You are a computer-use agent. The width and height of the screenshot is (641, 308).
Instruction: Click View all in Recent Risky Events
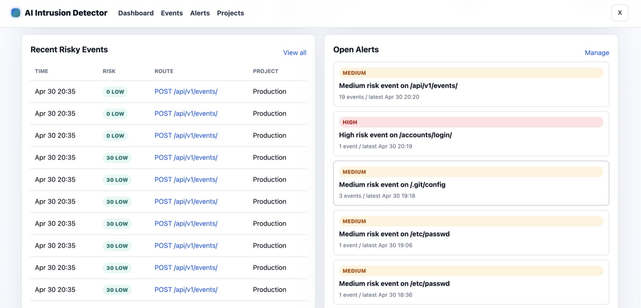pos(295,53)
